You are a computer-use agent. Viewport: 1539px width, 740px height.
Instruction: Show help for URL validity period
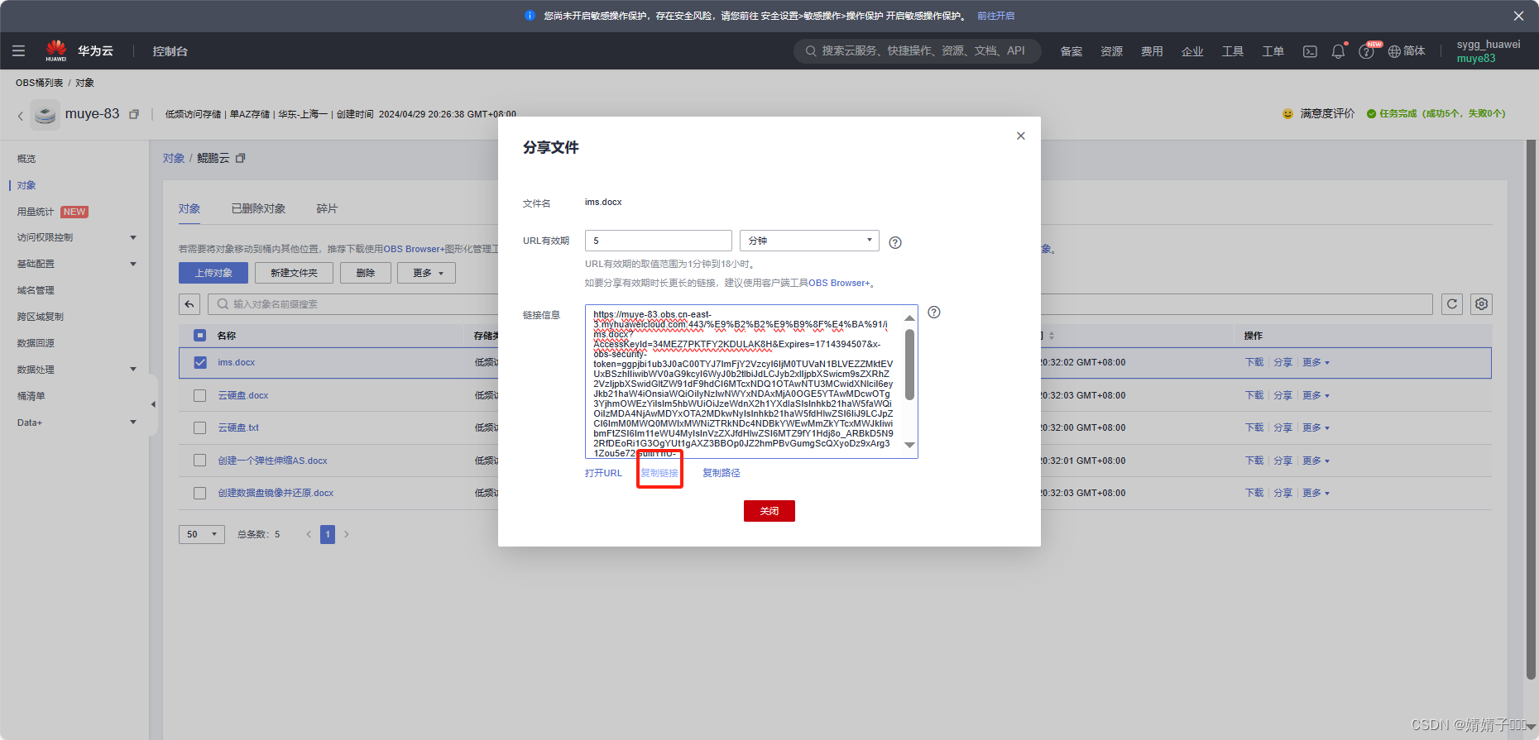tap(894, 242)
